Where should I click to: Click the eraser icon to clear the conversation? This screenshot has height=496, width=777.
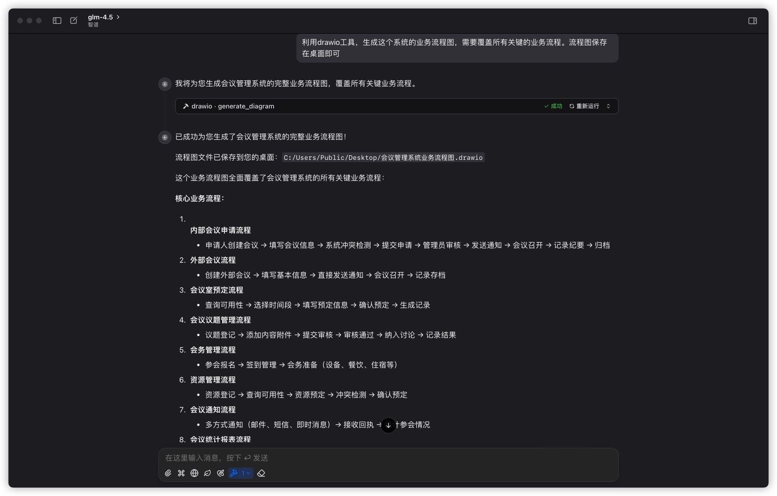coord(261,473)
